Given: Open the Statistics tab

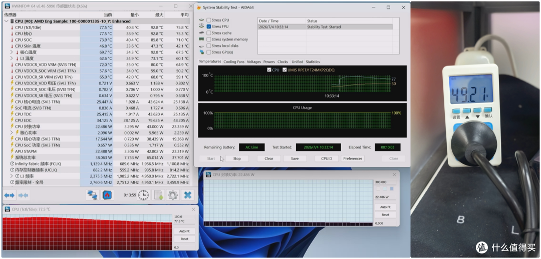Looking at the screenshot, I should point(313,61).
